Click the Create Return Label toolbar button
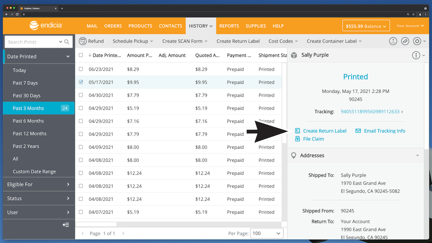Screen dimensions: 432x243 pos(238,41)
